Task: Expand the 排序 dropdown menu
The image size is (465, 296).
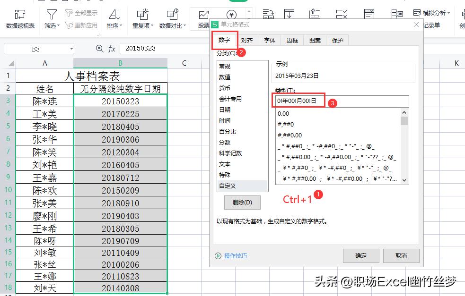Action: click(x=121, y=25)
